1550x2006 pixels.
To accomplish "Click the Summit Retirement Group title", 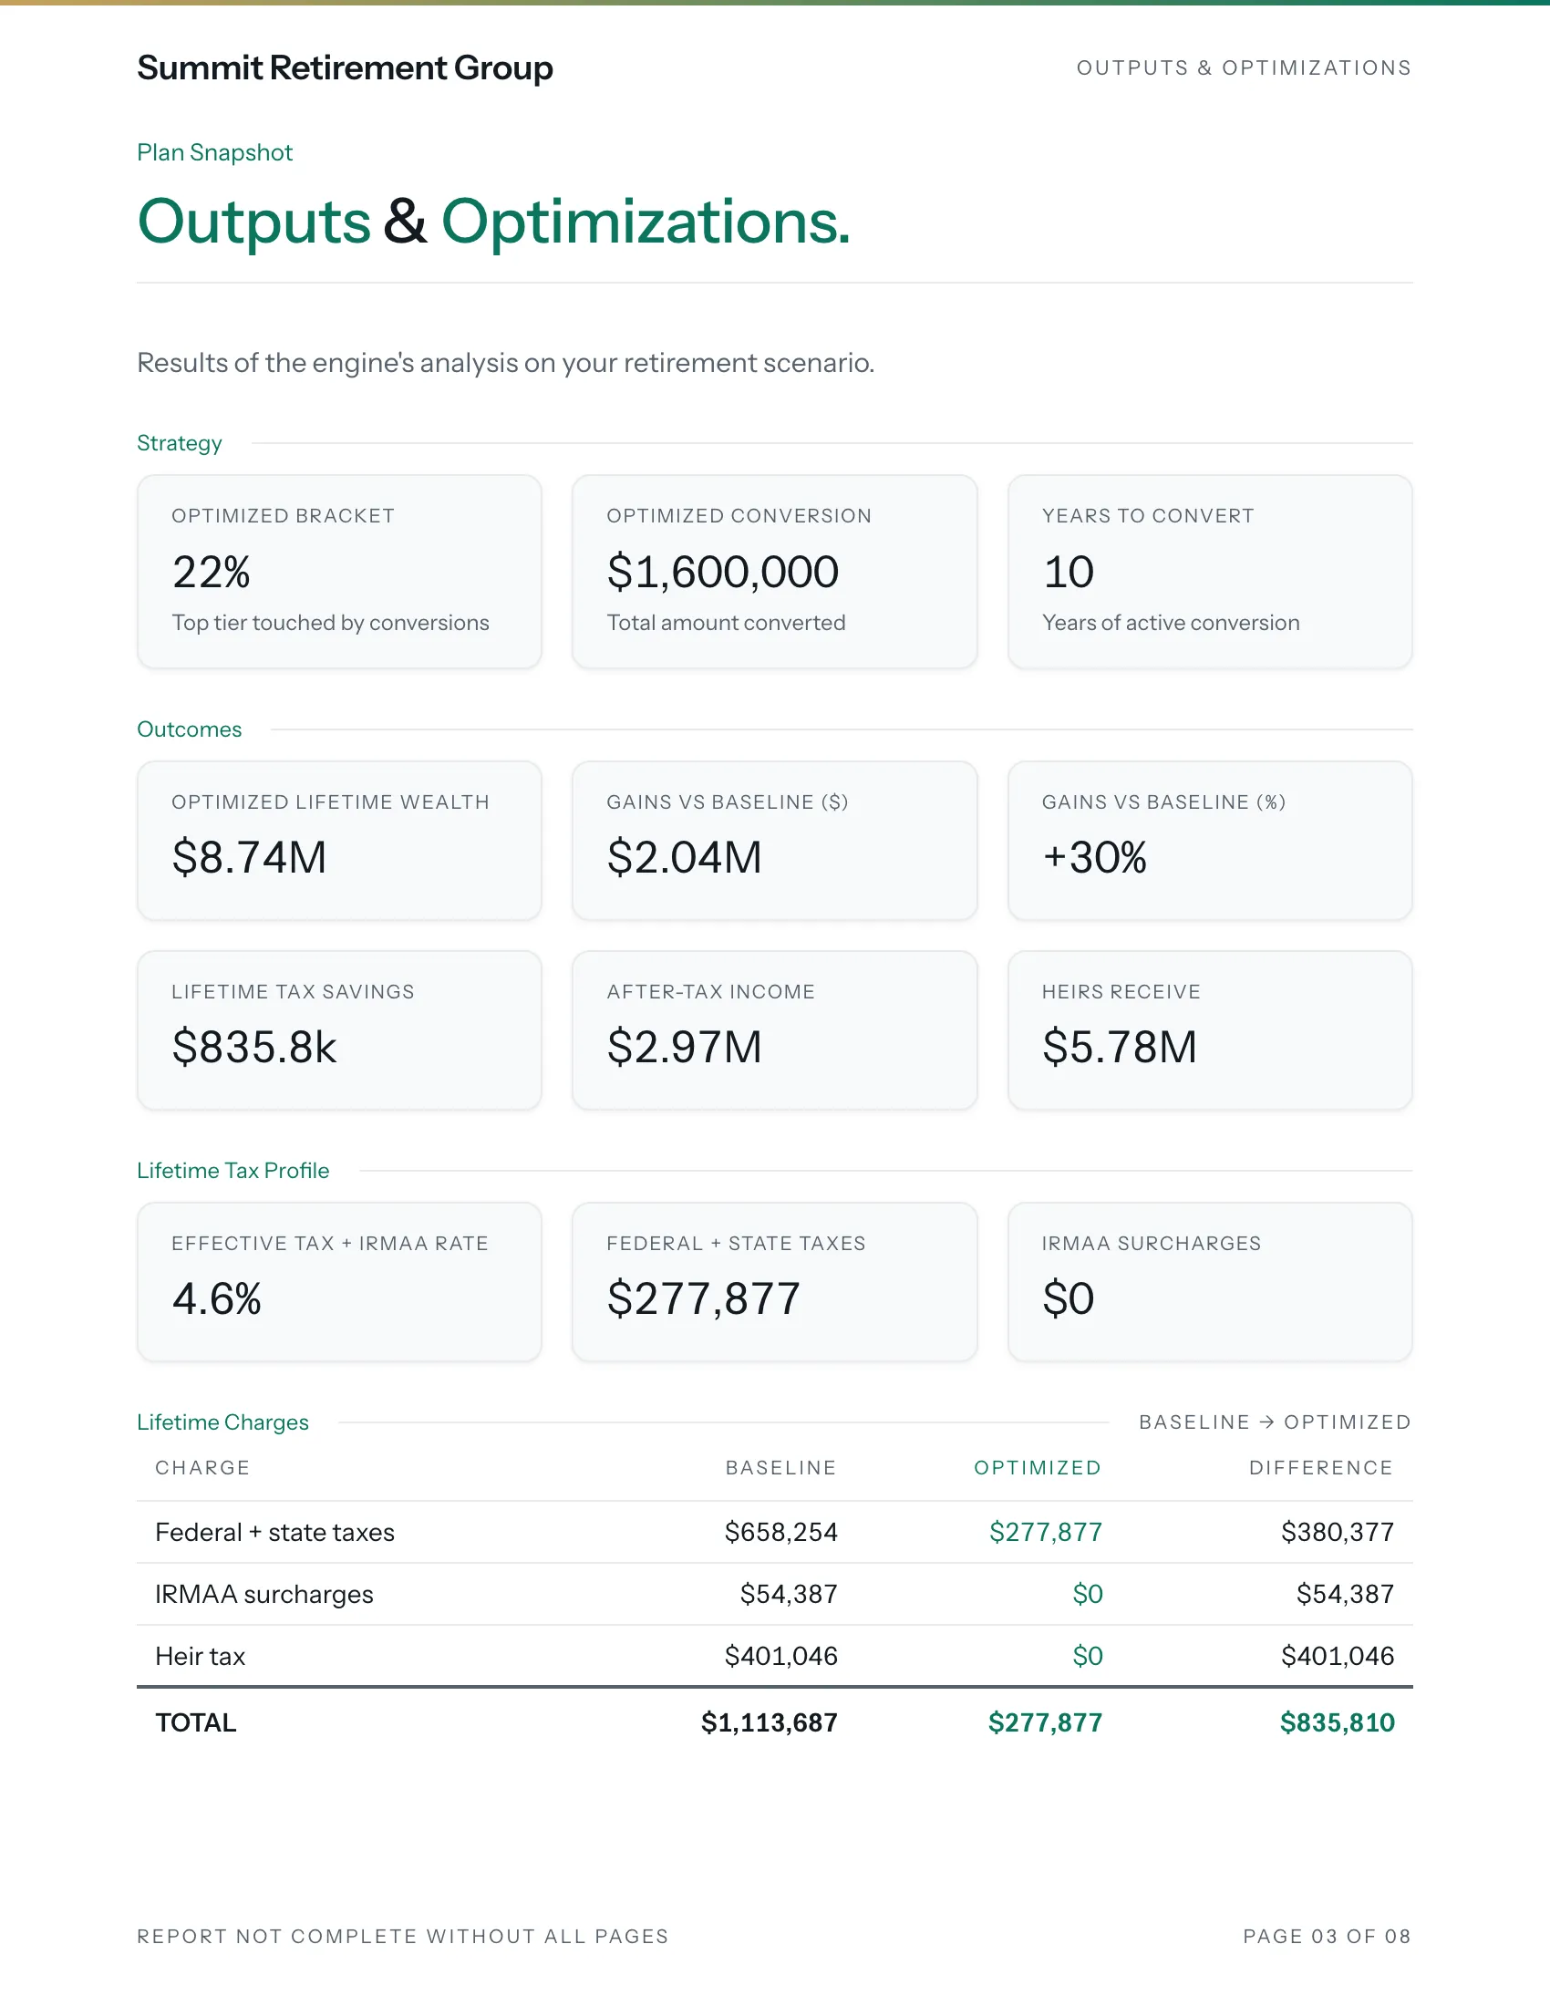I will (345, 68).
